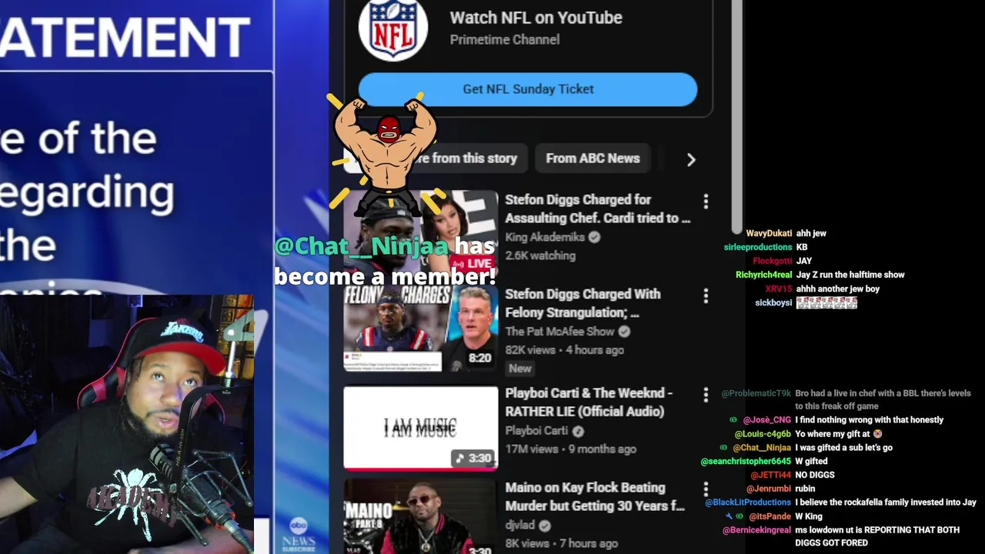Click @seanchristopher6645 username in chat
The height and width of the screenshot is (554, 985).
[x=746, y=462]
